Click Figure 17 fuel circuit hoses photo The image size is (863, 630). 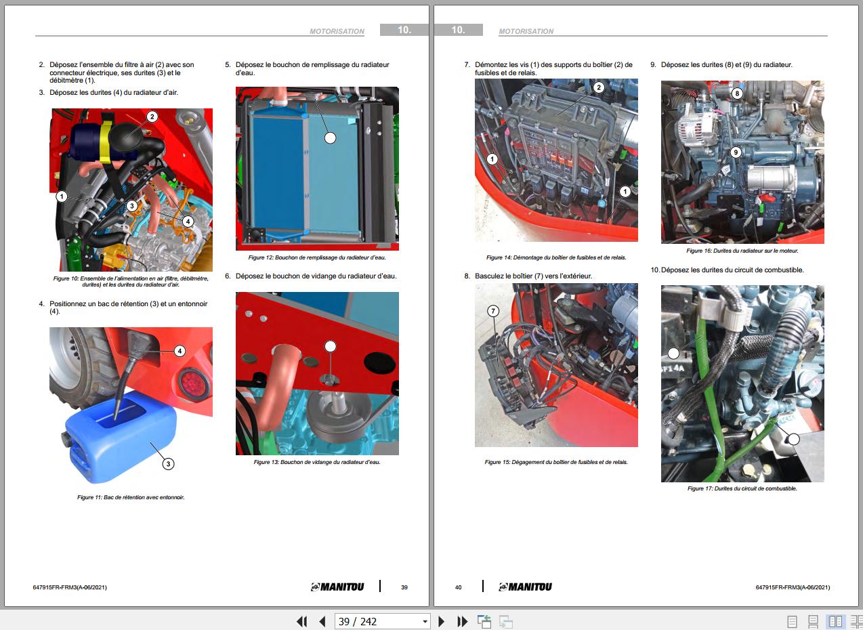[742, 383]
